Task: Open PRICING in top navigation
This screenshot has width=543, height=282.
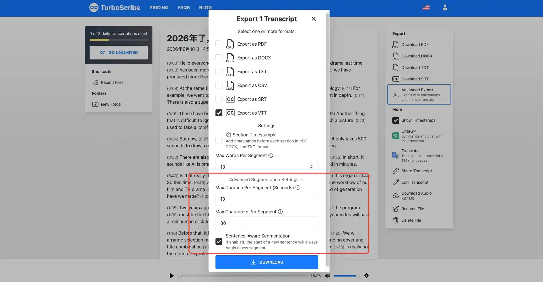Action: [159, 7]
